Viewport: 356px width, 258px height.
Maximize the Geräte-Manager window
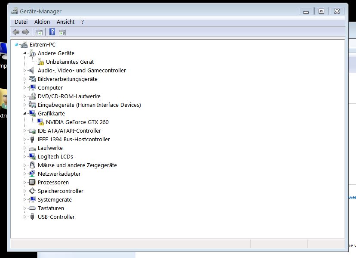point(321,11)
